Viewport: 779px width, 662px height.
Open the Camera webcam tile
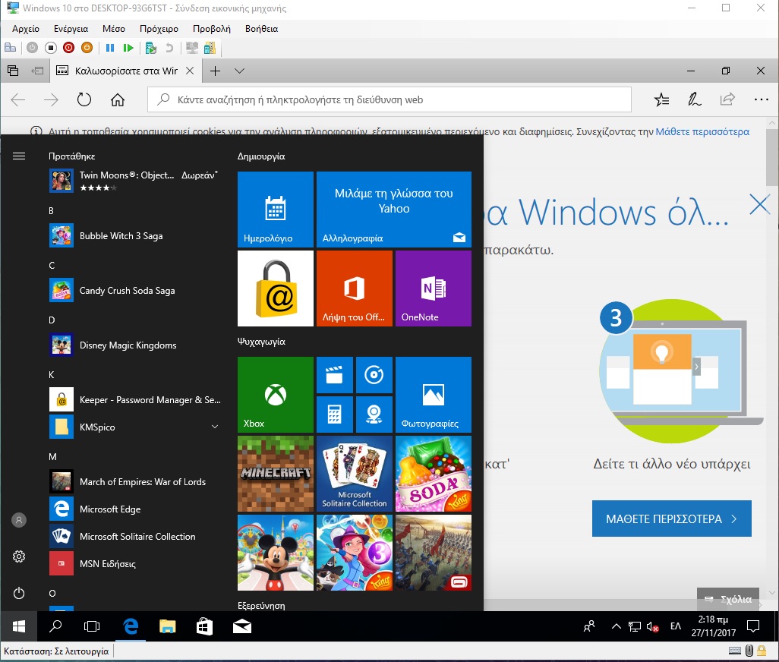pos(374,415)
